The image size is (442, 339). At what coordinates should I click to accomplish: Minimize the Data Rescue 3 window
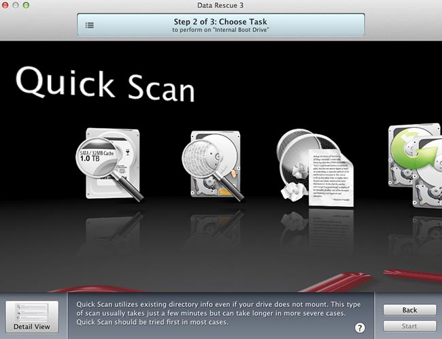click(x=16, y=5)
